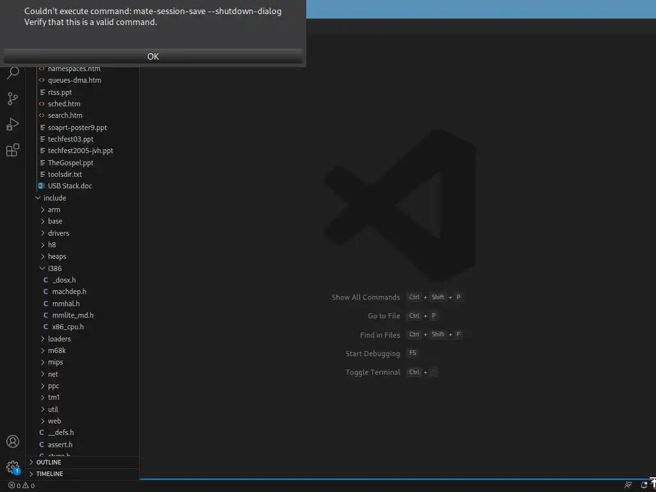The image size is (656, 492).
Task: Expand the base folder
Action: tap(83, 221)
